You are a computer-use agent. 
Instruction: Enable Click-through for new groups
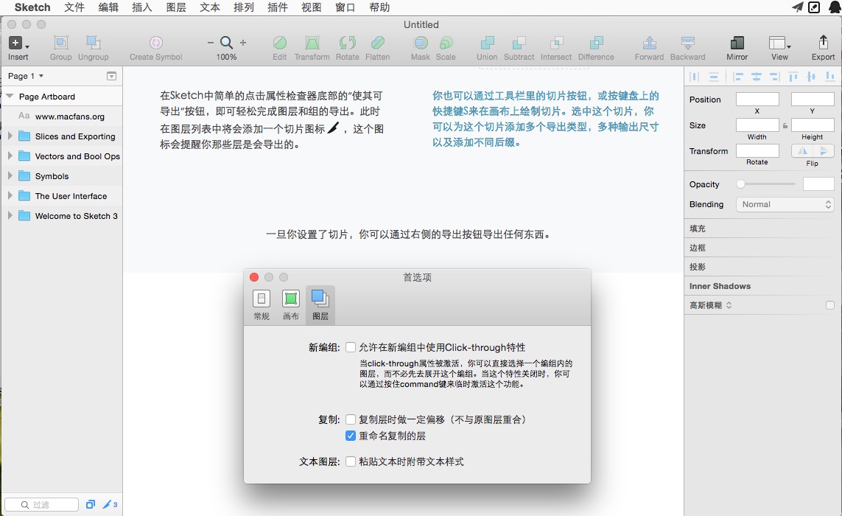[351, 347]
